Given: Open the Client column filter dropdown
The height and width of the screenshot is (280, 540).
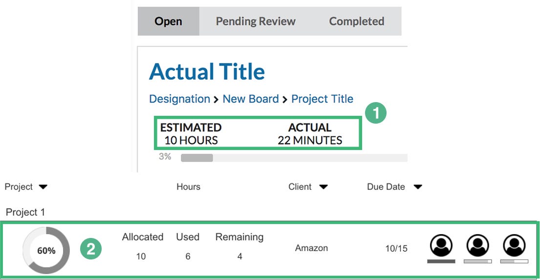Looking at the screenshot, I should [323, 187].
